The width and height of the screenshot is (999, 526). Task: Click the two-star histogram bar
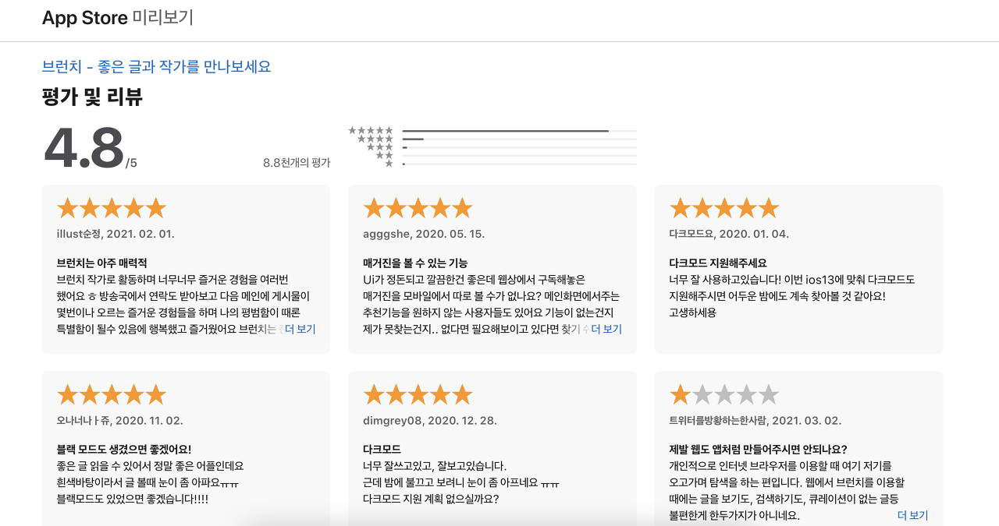point(519,156)
